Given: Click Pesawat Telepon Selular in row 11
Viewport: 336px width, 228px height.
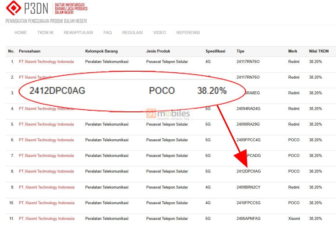Looking at the screenshot, I should [x=167, y=219].
